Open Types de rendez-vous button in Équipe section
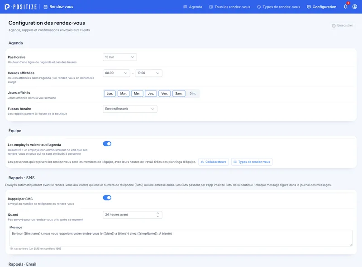 tap(252, 162)
